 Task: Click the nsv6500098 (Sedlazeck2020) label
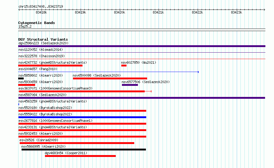click(x=97, y=75)
